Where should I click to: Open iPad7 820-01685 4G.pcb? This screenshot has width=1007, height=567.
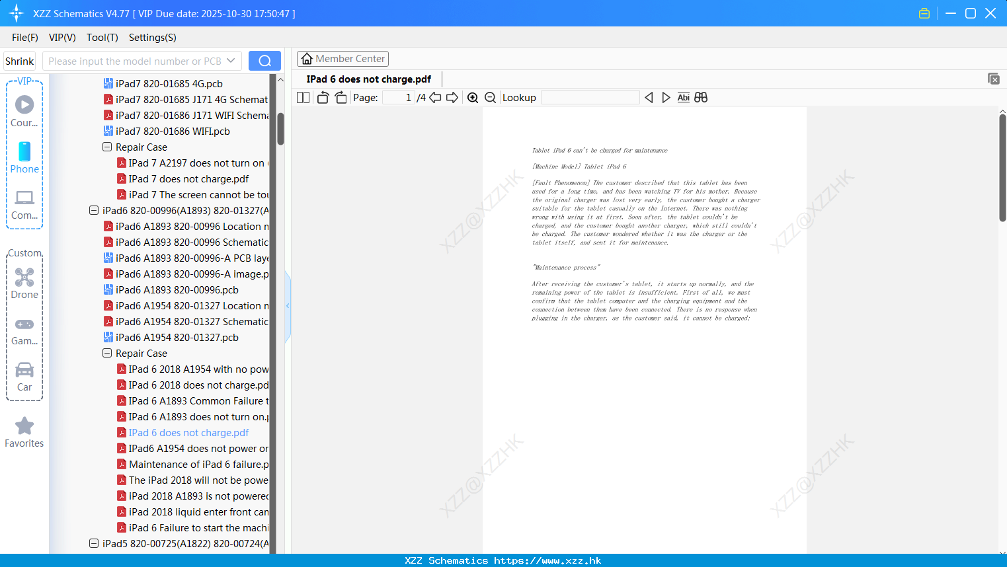click(x=163, y=84)
